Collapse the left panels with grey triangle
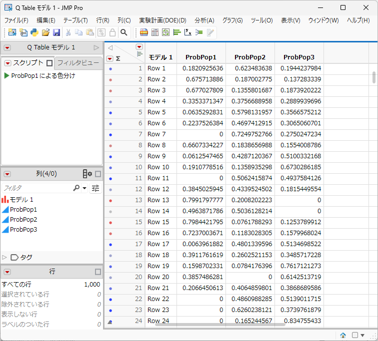This screenshot has height=341, width=378. 110,48
